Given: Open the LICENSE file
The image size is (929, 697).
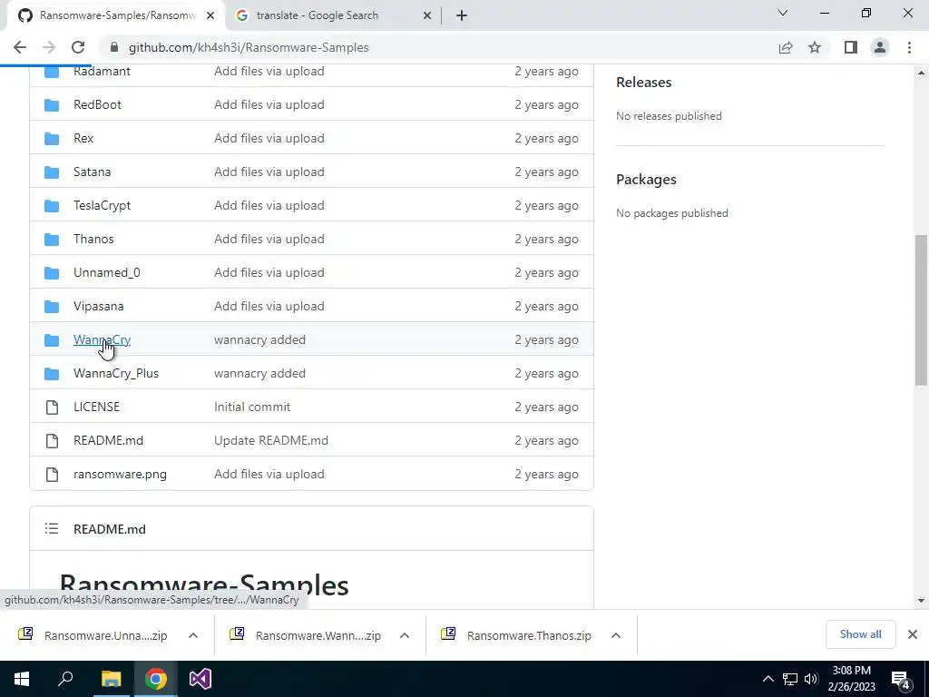Looking at the screenshot, I should point(96,407).
